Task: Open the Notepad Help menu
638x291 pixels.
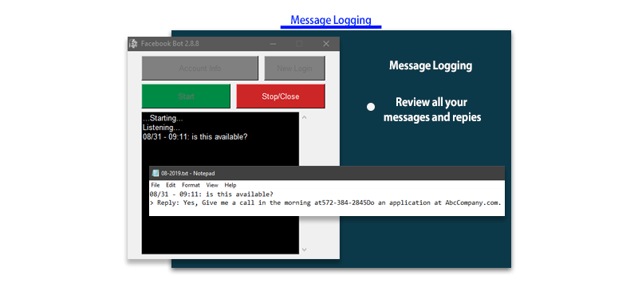Action: click(230, 185)
